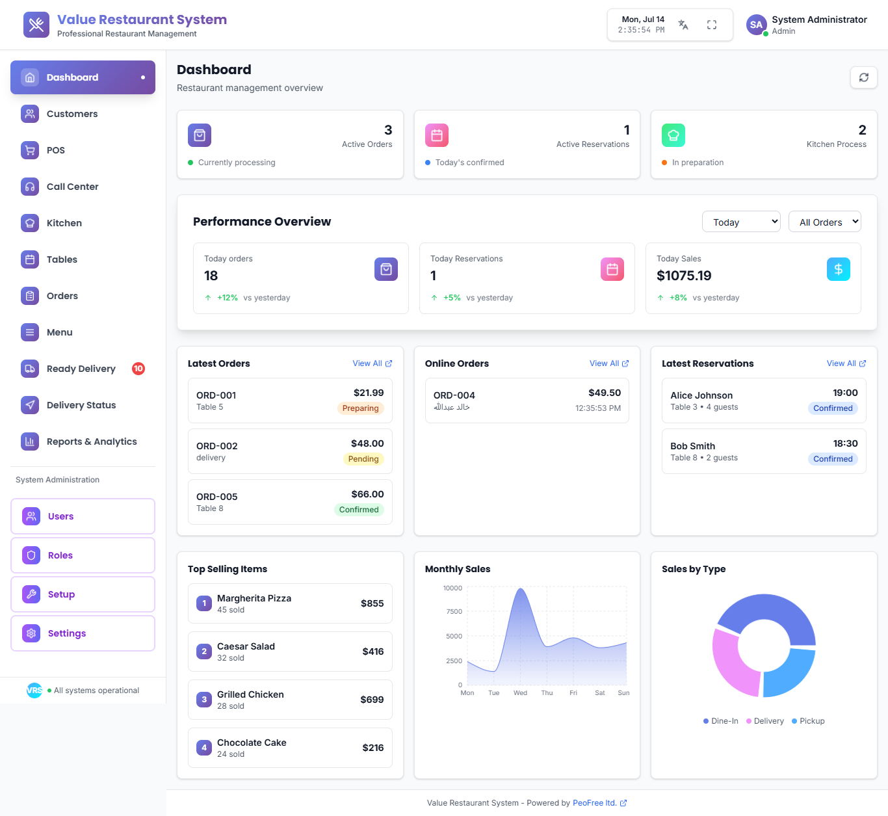Screen dimensions: 888x816
Task: Open the Today period dropdown
Action: click(x=741, y=222)
